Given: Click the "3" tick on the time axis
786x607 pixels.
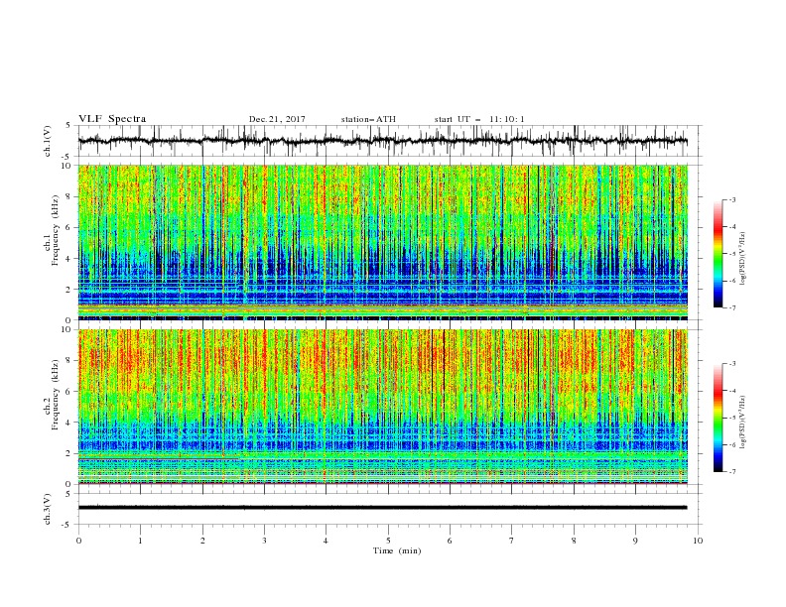Looking at the screenshot, I should pyautogui.click(x=264, y=541).
